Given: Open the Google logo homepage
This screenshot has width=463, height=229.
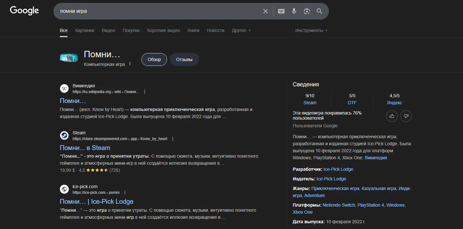Looking at the screenshot, I should [x=24, y=11].
